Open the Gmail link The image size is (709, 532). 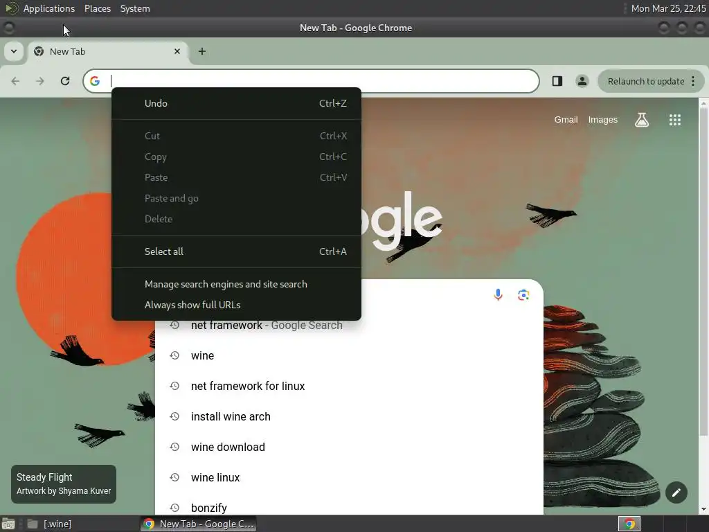pyautogui.click(x=566, y=120)
